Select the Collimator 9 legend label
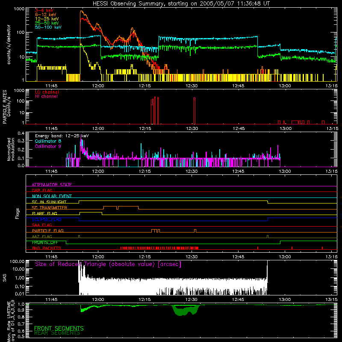This screenshot has height=342, width=342. tap(48, 146)
